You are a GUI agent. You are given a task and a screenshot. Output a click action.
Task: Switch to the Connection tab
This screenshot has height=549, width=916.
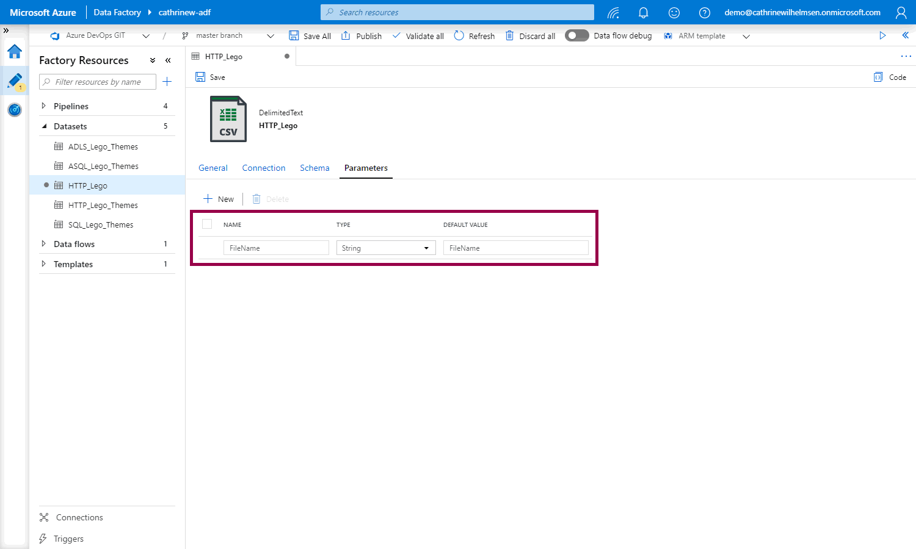pyautogui.click(x=263, y=168)
